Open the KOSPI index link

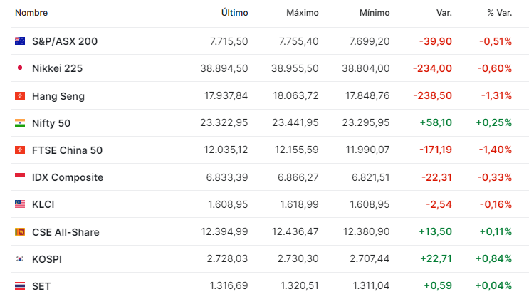point(47,259)
